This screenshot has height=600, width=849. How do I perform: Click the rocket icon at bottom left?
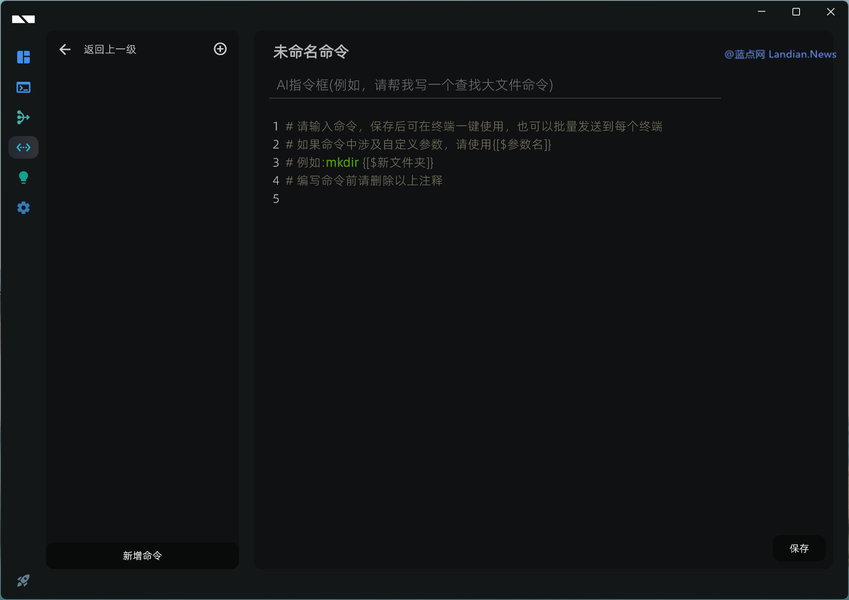point(23,581)
